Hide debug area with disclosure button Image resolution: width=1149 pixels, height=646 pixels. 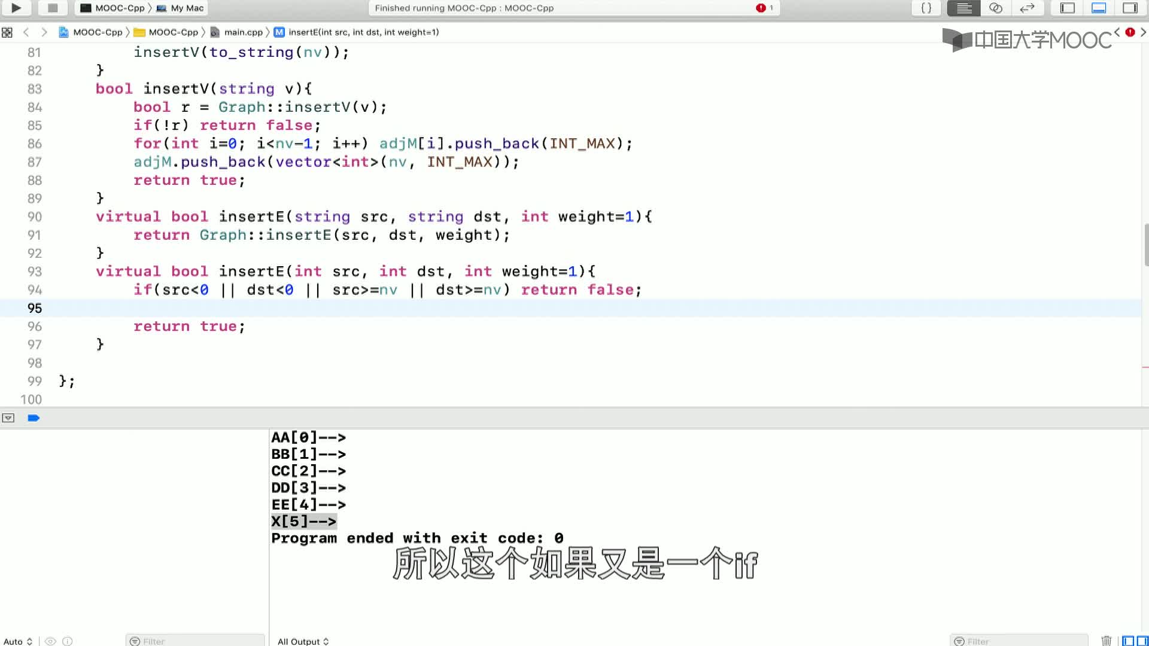click(x=8, y=418)
